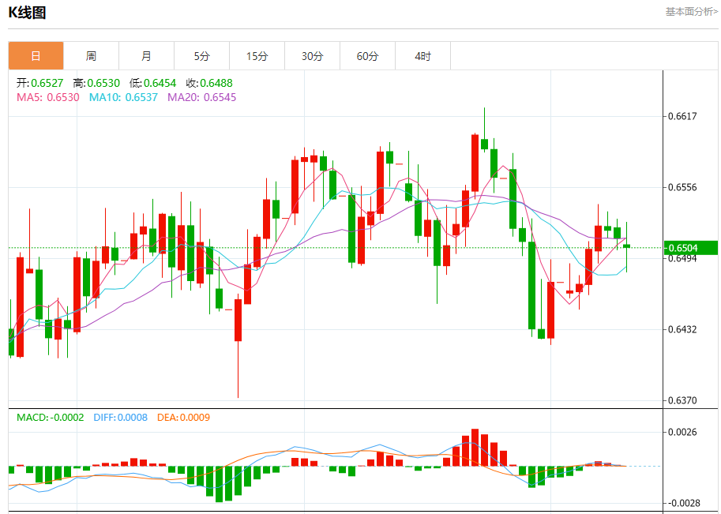Click the 0.6556 price axis label

[682, 187]
